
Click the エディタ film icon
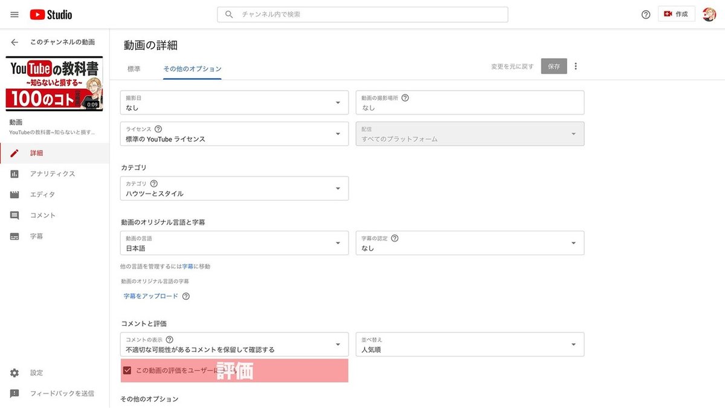click(x=14, y=195)
